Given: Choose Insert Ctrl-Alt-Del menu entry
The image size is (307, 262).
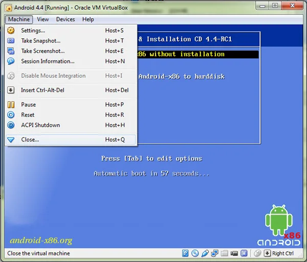Looking at the screenshot, I should point(71,90).
